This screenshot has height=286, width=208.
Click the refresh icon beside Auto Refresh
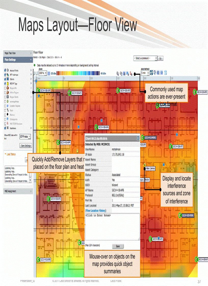(x=151, y=73)
